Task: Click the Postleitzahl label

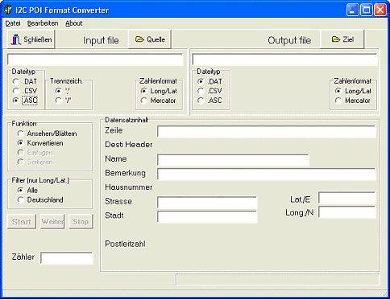Action: pos(125,244)
